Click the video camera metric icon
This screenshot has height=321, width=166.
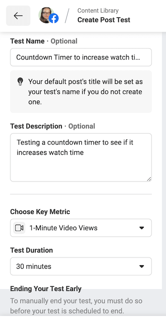(19, 228)
